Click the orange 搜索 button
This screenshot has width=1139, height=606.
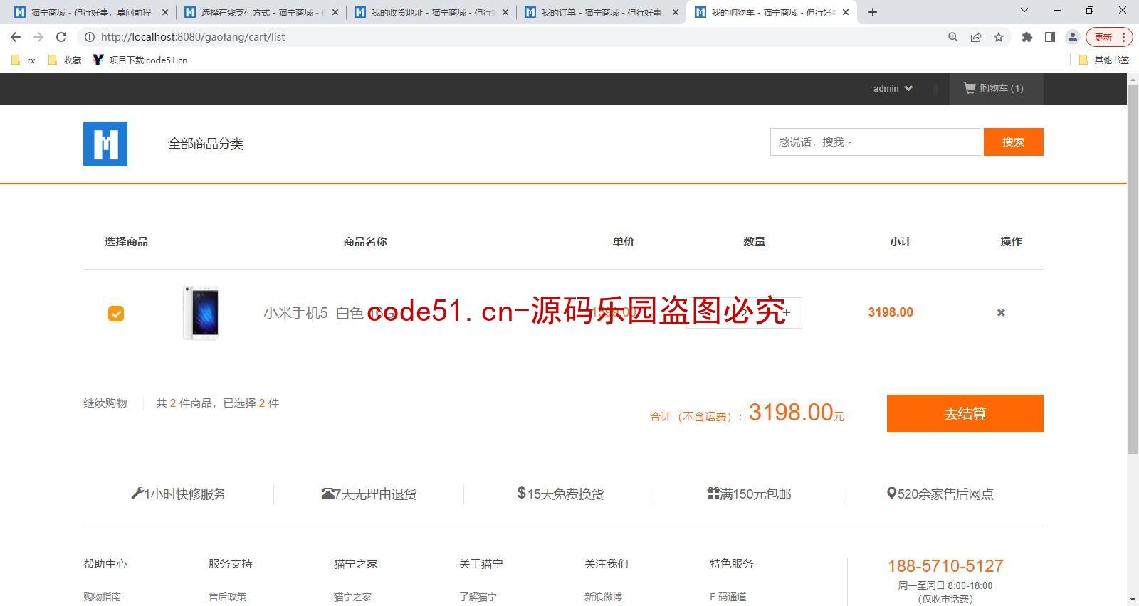click(1014, 142)
